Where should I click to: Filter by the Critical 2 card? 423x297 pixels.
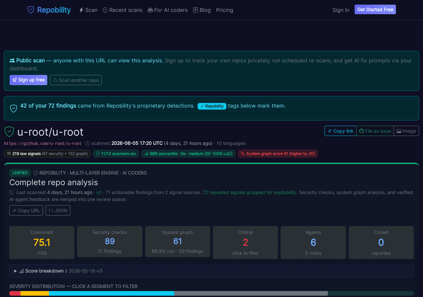pyautogui.click(x=245, y=243)
